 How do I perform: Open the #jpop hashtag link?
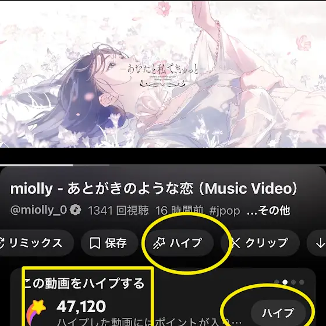point(225,211)
